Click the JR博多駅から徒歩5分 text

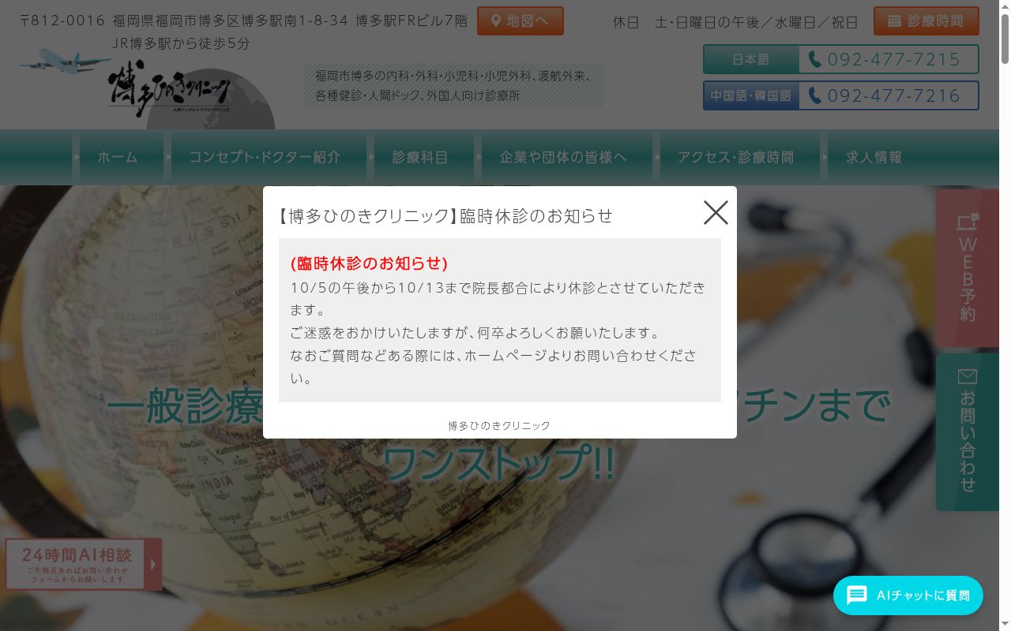coord(181,43)
